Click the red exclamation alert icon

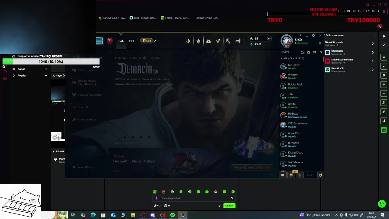pyautogui.click(x=110, y=41)
